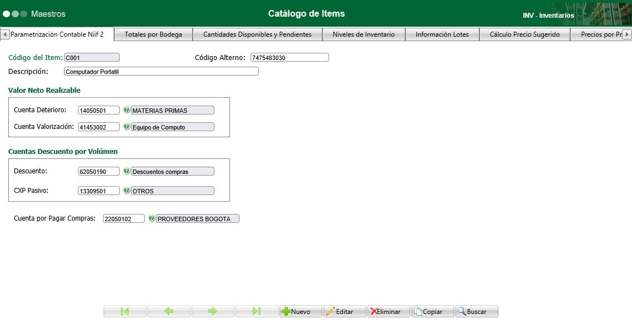Viewport: 632px width, 324px height.
Task: Open lookup for Cuenta por Pagar Compras
Action: [151, 218]
